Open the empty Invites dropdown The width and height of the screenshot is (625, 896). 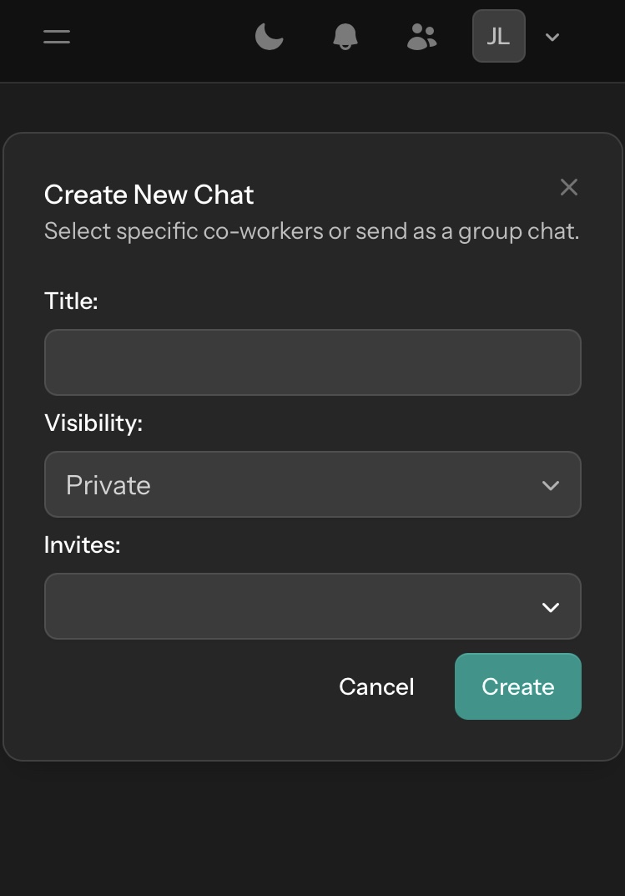coord(313,606)
